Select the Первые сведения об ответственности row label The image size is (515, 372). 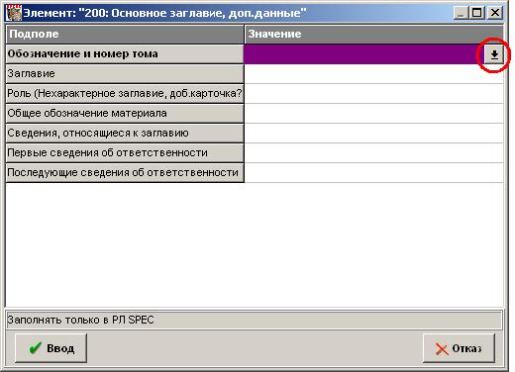point(125,152)
